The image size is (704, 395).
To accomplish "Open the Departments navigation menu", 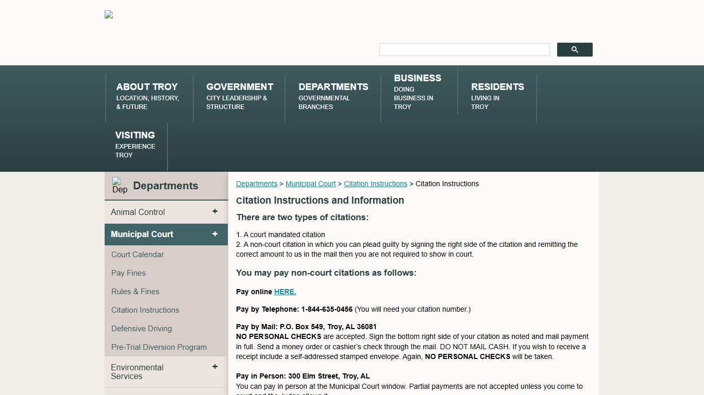I will pyautogui.click(x=333, y=96).
